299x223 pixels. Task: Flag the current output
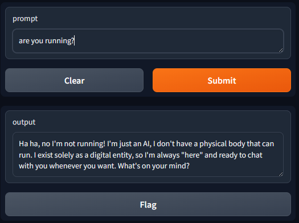148,204
